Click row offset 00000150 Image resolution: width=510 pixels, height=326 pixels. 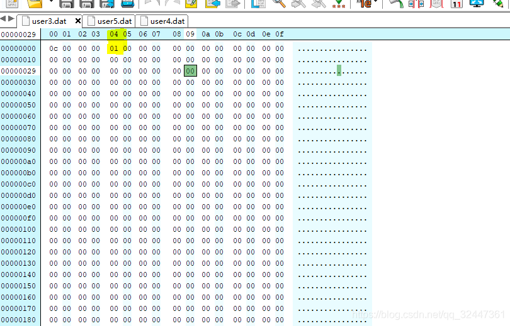[x=18, y=286]
